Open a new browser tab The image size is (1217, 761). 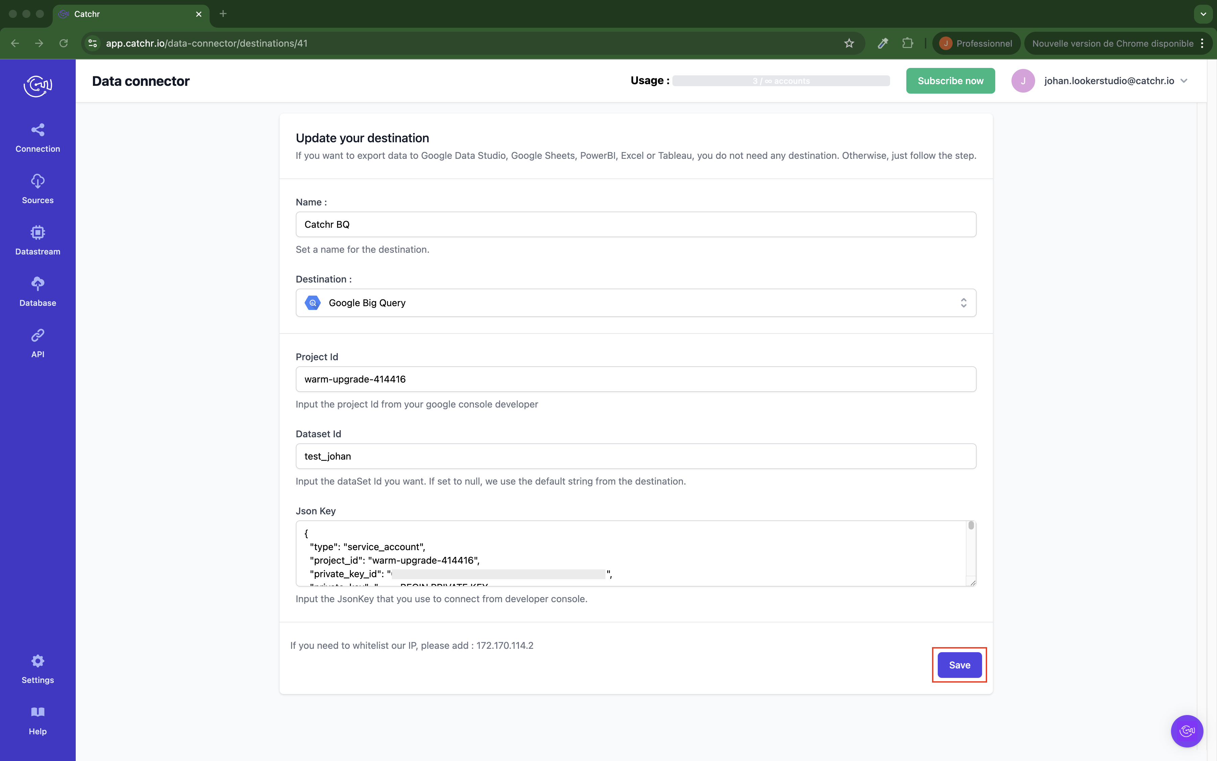click(x=223, y=14)
